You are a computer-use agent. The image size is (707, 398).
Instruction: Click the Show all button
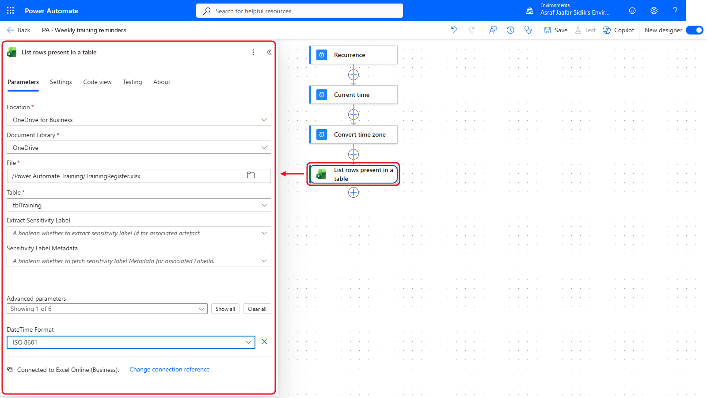[x=225, y=309]
